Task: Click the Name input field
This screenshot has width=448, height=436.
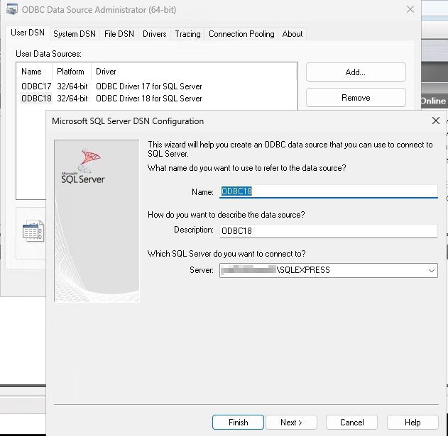Action: pos(329,191)
